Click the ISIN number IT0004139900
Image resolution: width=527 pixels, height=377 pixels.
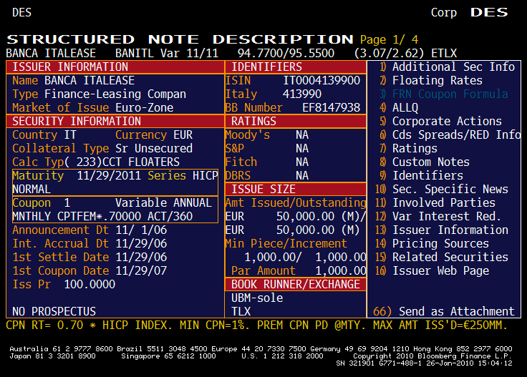321,80
